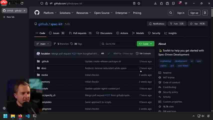Open tracking protection shield icon

click(x=42, y=3)
